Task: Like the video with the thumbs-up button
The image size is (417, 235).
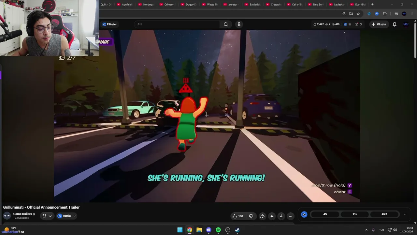Action: click(238, 216)
